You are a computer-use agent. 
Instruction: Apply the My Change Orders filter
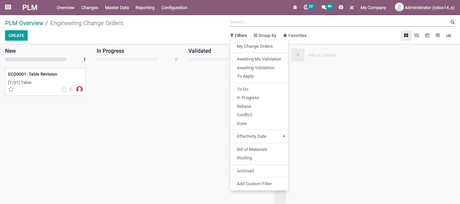259,46
